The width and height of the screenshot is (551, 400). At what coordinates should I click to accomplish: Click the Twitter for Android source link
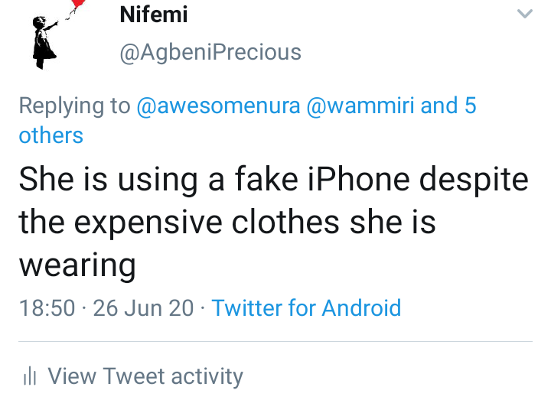tap(306, 307)
